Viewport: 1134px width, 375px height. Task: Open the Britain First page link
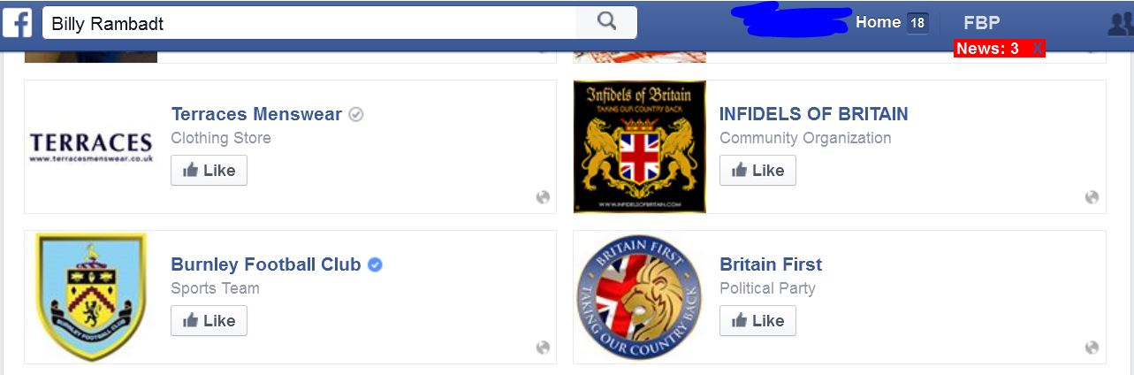[x=771, y=264]
